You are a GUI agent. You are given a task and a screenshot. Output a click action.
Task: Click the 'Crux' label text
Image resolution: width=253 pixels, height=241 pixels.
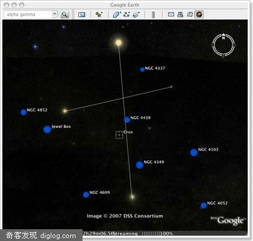click(x=128, y=132)
